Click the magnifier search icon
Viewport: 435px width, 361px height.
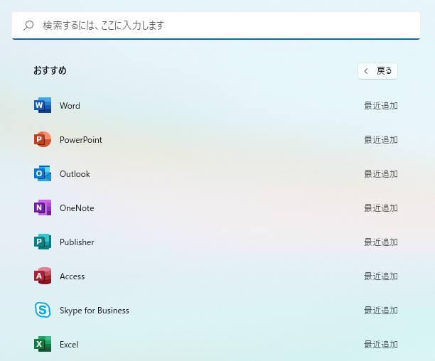28,26
